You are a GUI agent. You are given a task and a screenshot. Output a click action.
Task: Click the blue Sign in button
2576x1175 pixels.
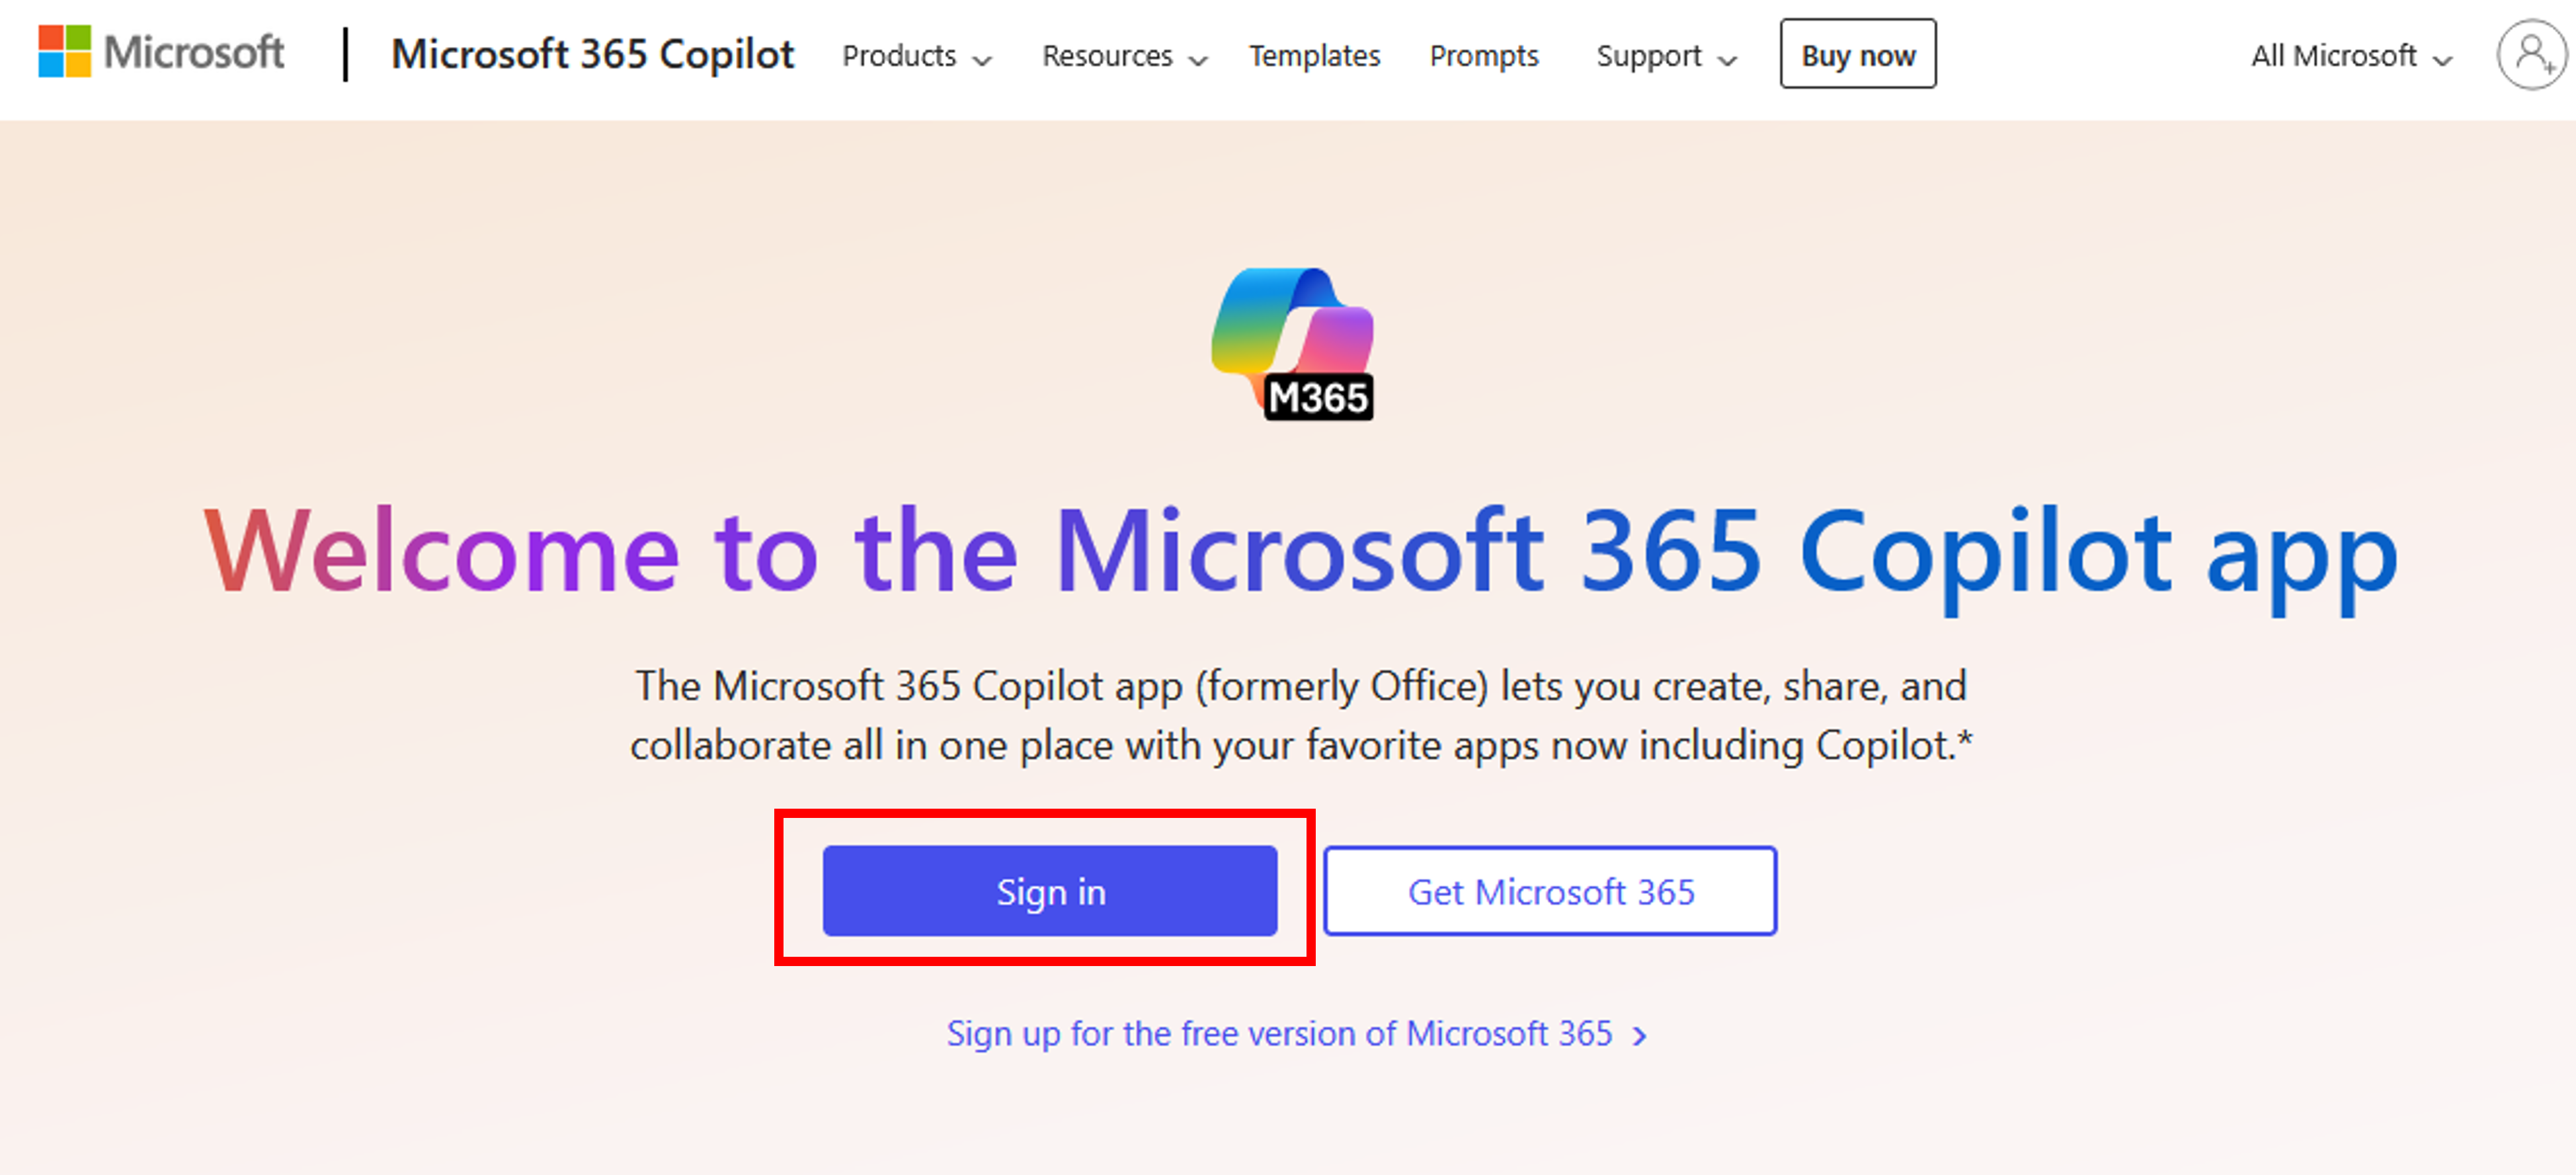(1049, 891)
